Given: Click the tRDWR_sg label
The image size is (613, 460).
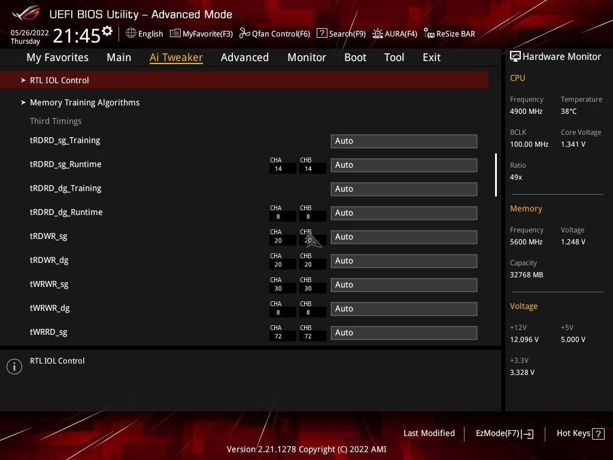Looking at the screenshot, I should (x=48, y=236).
